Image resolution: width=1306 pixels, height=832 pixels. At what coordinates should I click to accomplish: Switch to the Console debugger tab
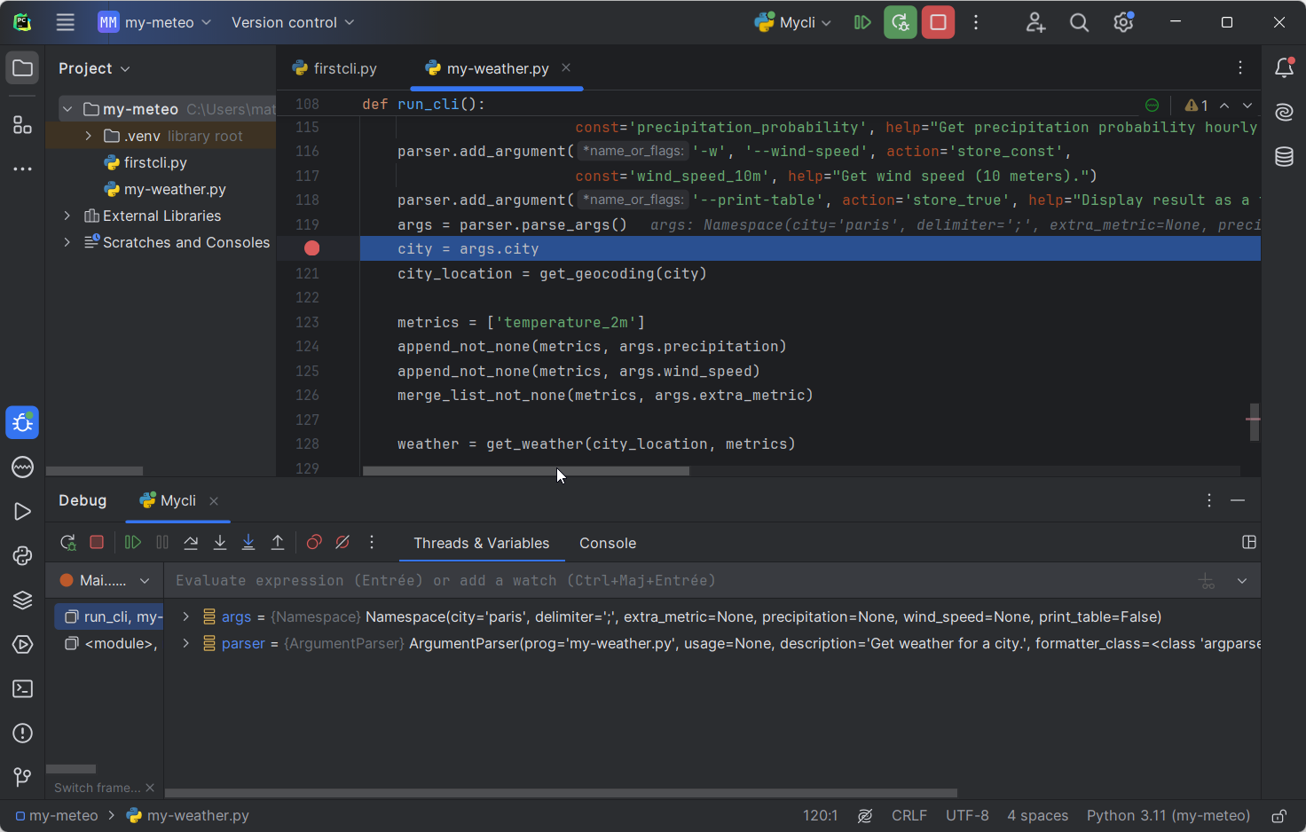[607, 543]
